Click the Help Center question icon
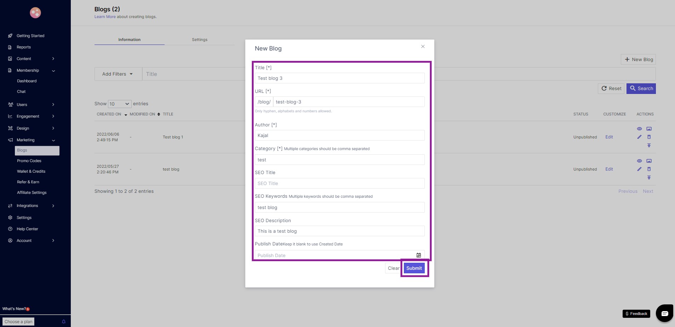The height and width of the screenshot is (327, 675). click(10, 229)
